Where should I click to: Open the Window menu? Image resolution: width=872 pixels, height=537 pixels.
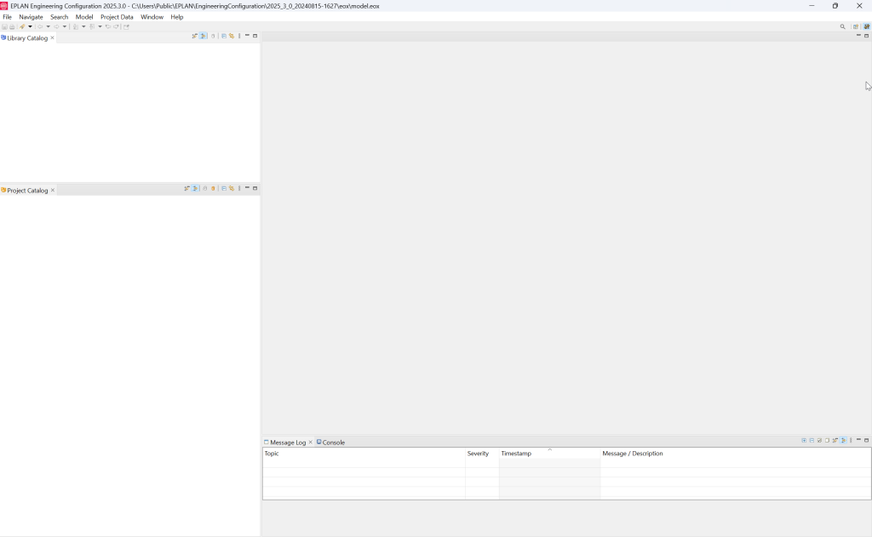tap(152, 17)
